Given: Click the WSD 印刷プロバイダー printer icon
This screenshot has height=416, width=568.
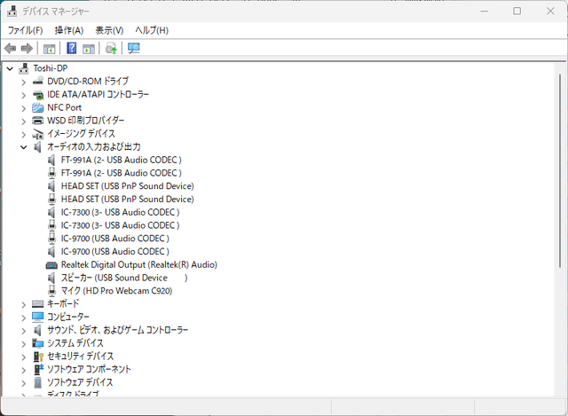Looking at the screenshot, I should 37,121.
